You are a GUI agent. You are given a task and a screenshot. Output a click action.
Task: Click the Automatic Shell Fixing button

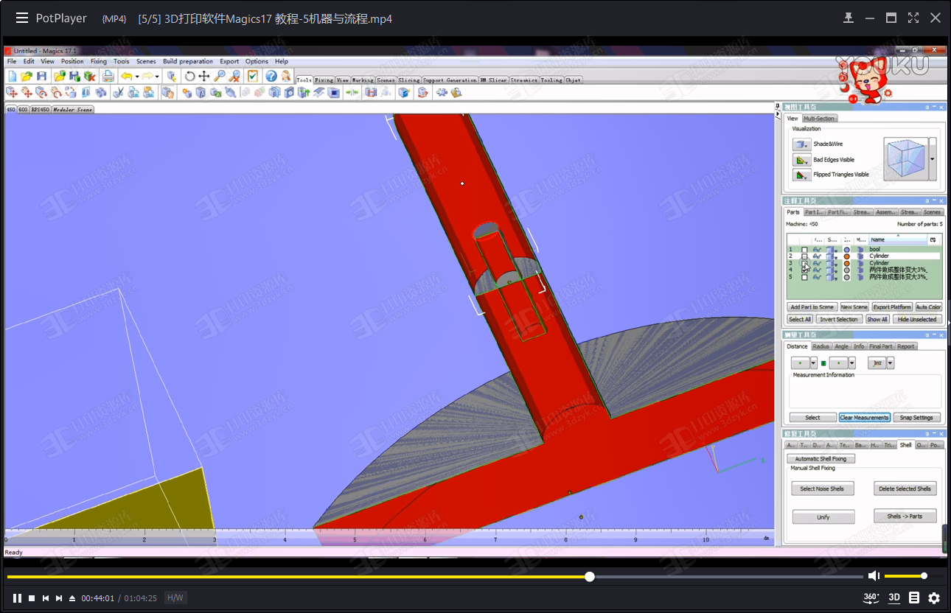pos(821,459)
